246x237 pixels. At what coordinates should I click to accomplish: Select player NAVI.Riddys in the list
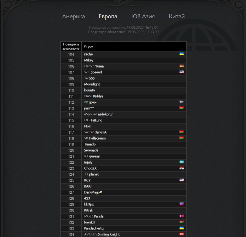tap(123, 96)
